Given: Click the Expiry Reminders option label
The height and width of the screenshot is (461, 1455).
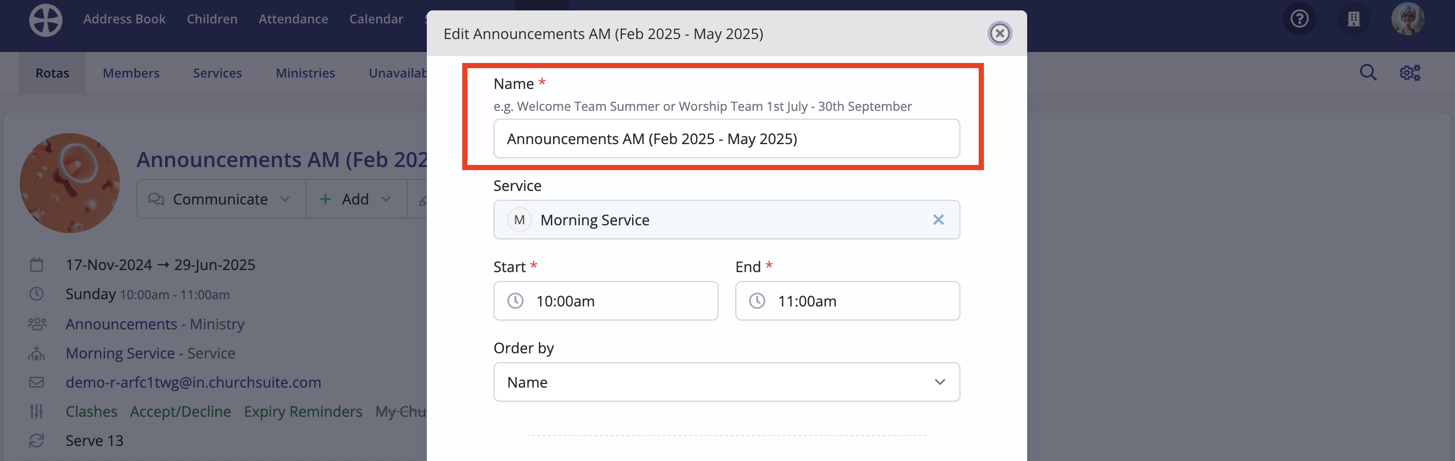Looking at the screenshot, I should pos(303,412).
